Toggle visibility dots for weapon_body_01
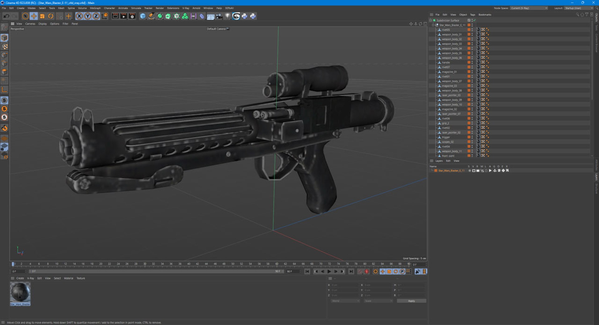Image resolution: width=599 pixels, height=325 pixels. click(472, 35)
